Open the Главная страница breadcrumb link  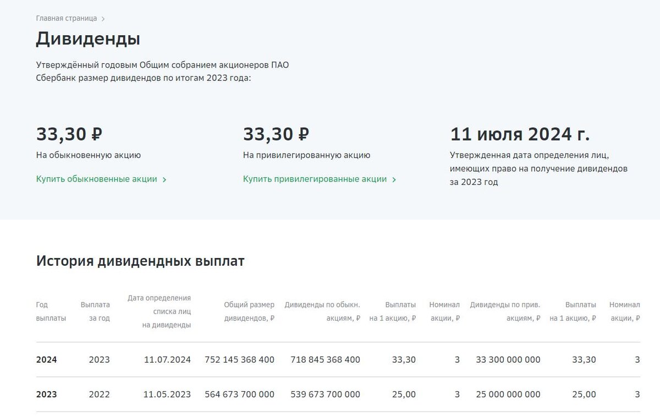point(66,18)
